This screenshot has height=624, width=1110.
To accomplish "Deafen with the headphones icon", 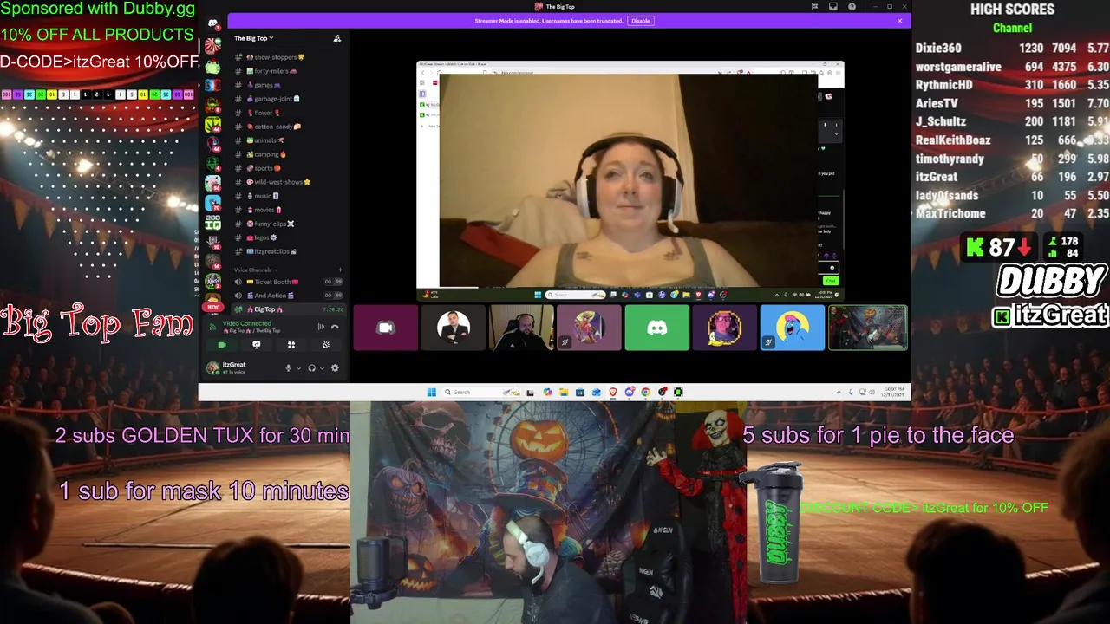I will point(311,368).
